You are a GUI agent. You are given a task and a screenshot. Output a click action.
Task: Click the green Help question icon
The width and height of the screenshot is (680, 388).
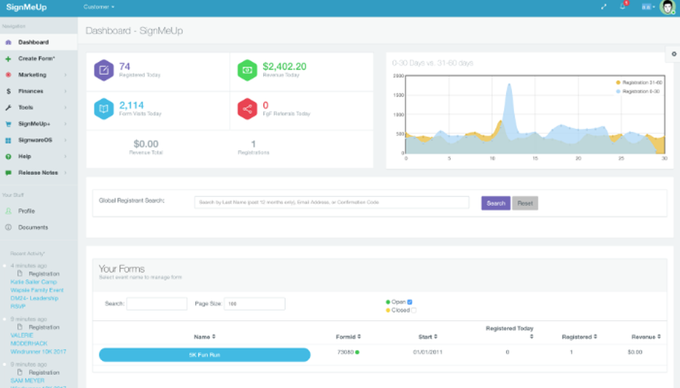[8, 156]
